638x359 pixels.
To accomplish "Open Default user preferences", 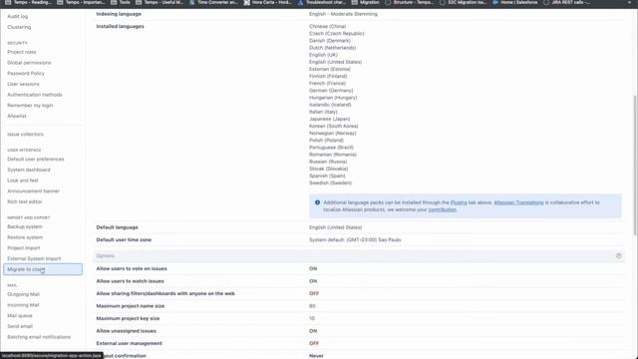I will [x=36, y=160].
